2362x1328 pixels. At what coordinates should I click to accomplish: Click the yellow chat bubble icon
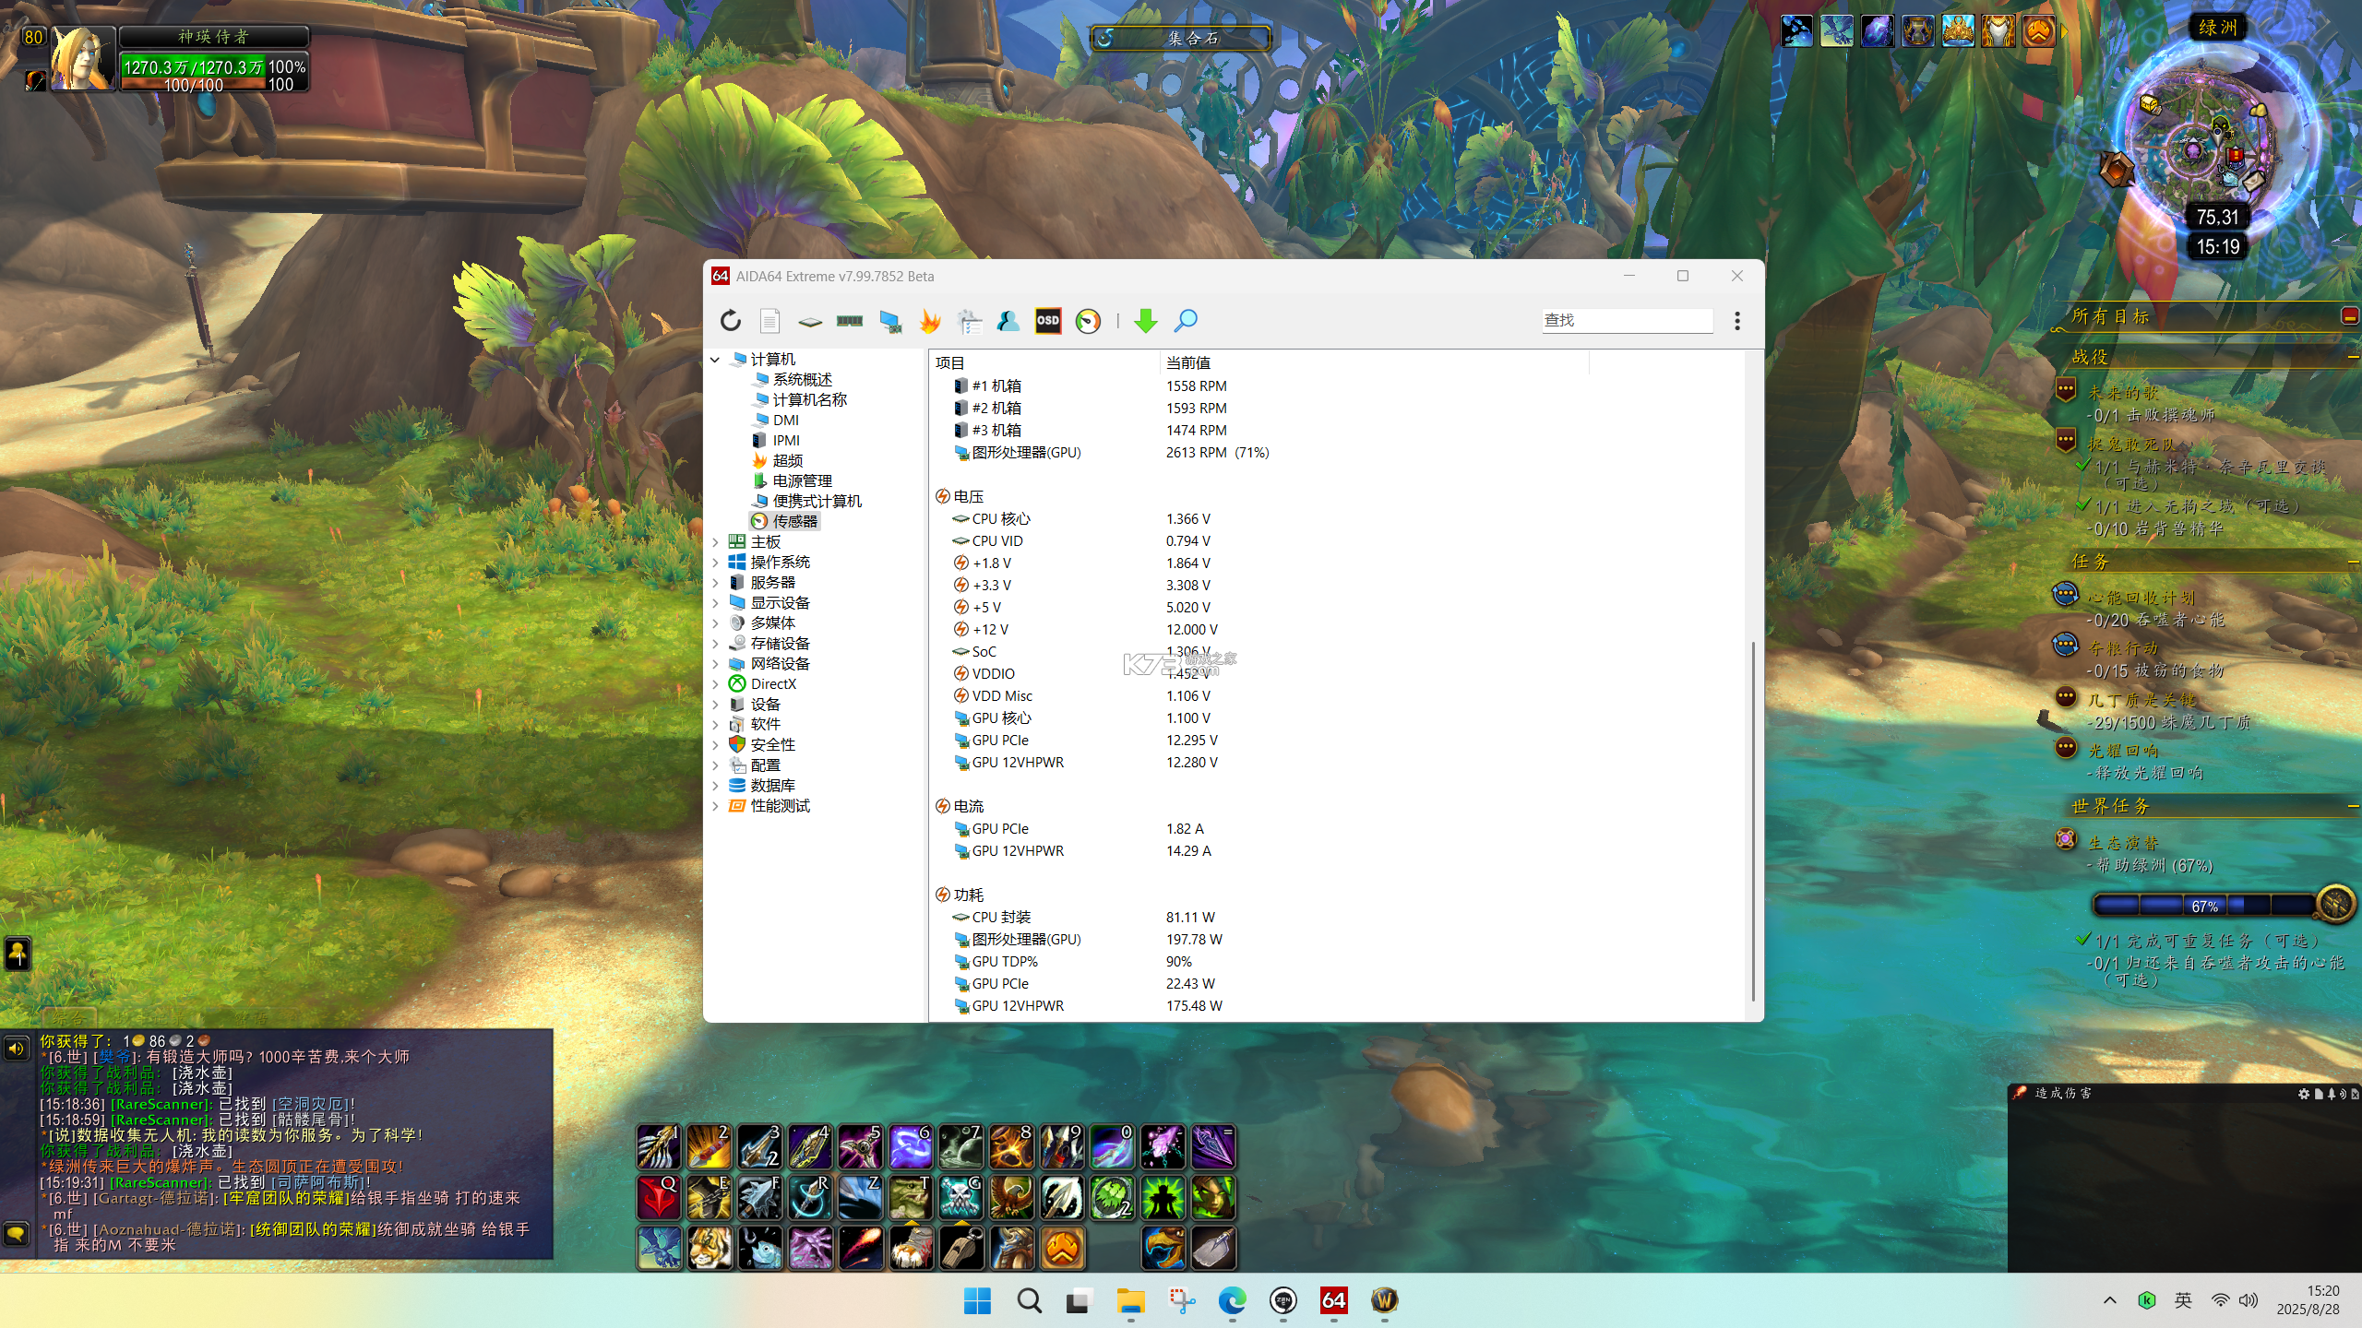(x=16, y=1233)
